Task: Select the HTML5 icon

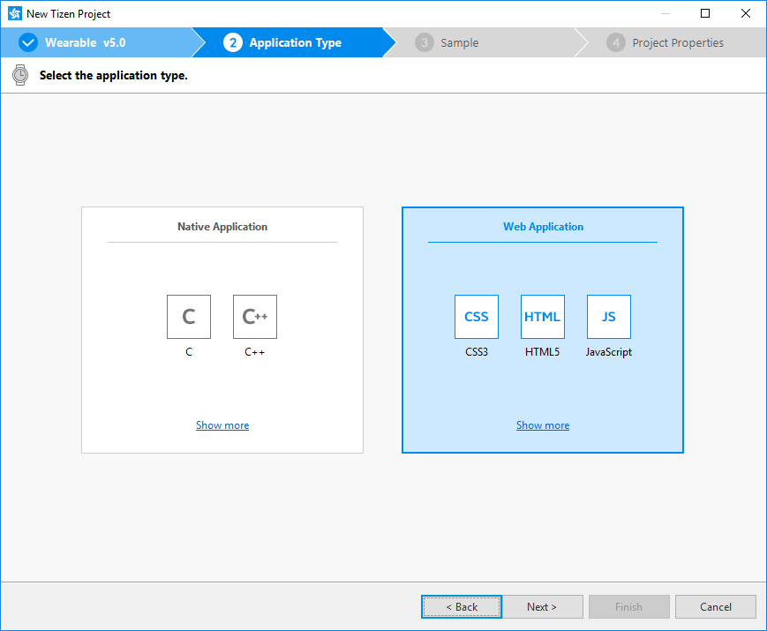Action: (x=542, y=316)
